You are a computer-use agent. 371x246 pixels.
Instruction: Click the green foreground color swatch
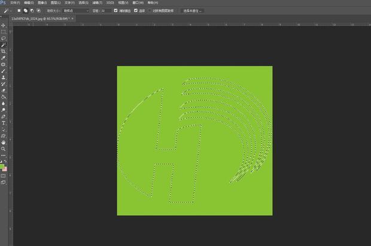(x=3, y=166)
